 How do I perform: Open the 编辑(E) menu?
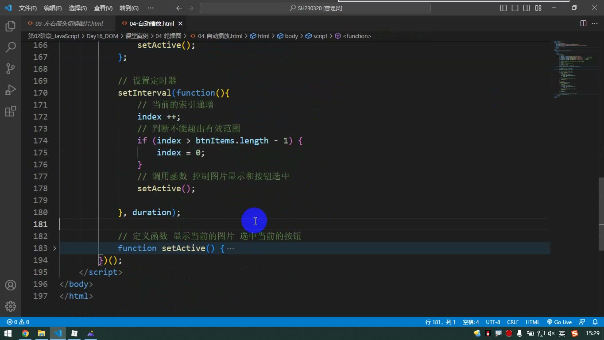(53, 8)
